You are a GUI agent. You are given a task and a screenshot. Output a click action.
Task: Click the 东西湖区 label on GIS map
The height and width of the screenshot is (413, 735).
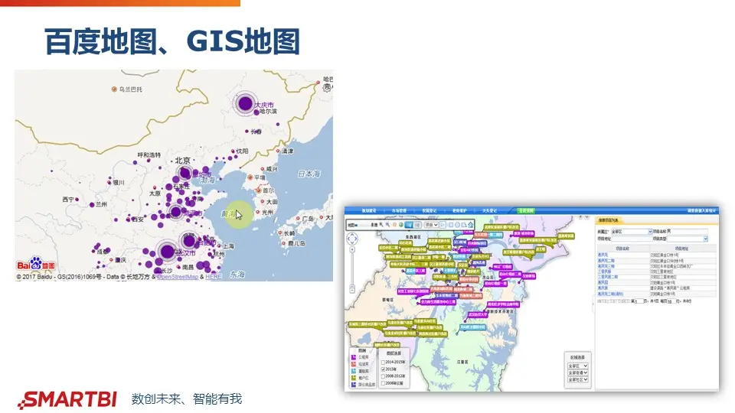click(x=413, y=237)
